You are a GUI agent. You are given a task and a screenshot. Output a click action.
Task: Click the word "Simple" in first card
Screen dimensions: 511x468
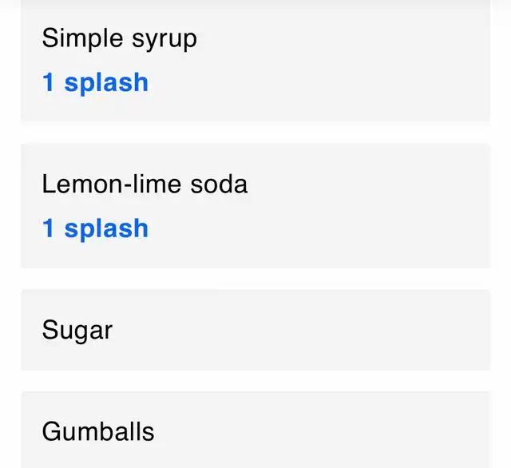82,39
